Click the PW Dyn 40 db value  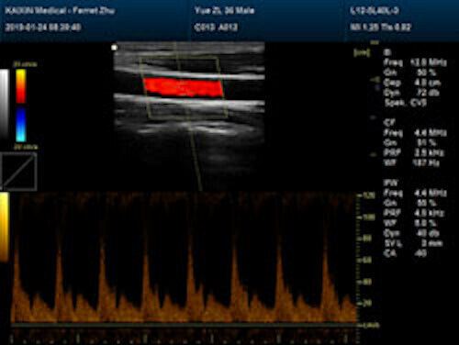[428, 233]
